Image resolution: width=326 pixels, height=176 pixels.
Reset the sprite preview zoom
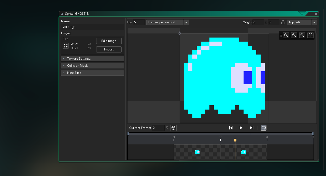(x=294, y=36)
